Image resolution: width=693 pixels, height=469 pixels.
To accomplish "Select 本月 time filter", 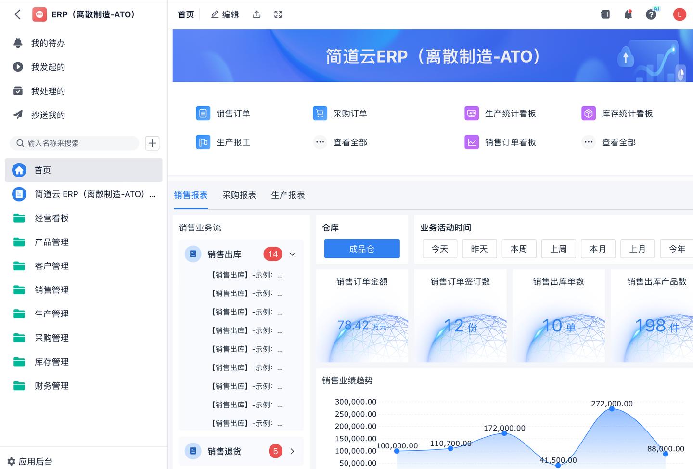I will click(598, 249).
